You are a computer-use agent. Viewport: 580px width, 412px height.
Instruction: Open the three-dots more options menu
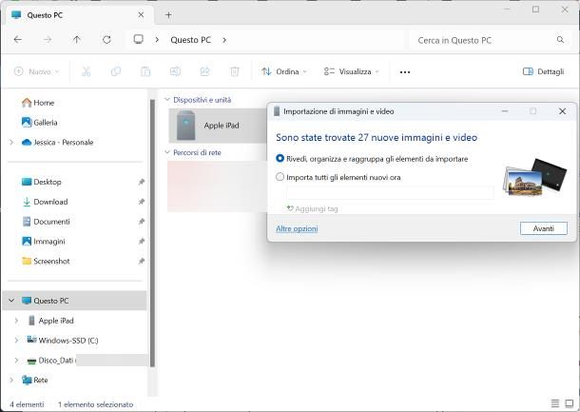click(405, 72)
